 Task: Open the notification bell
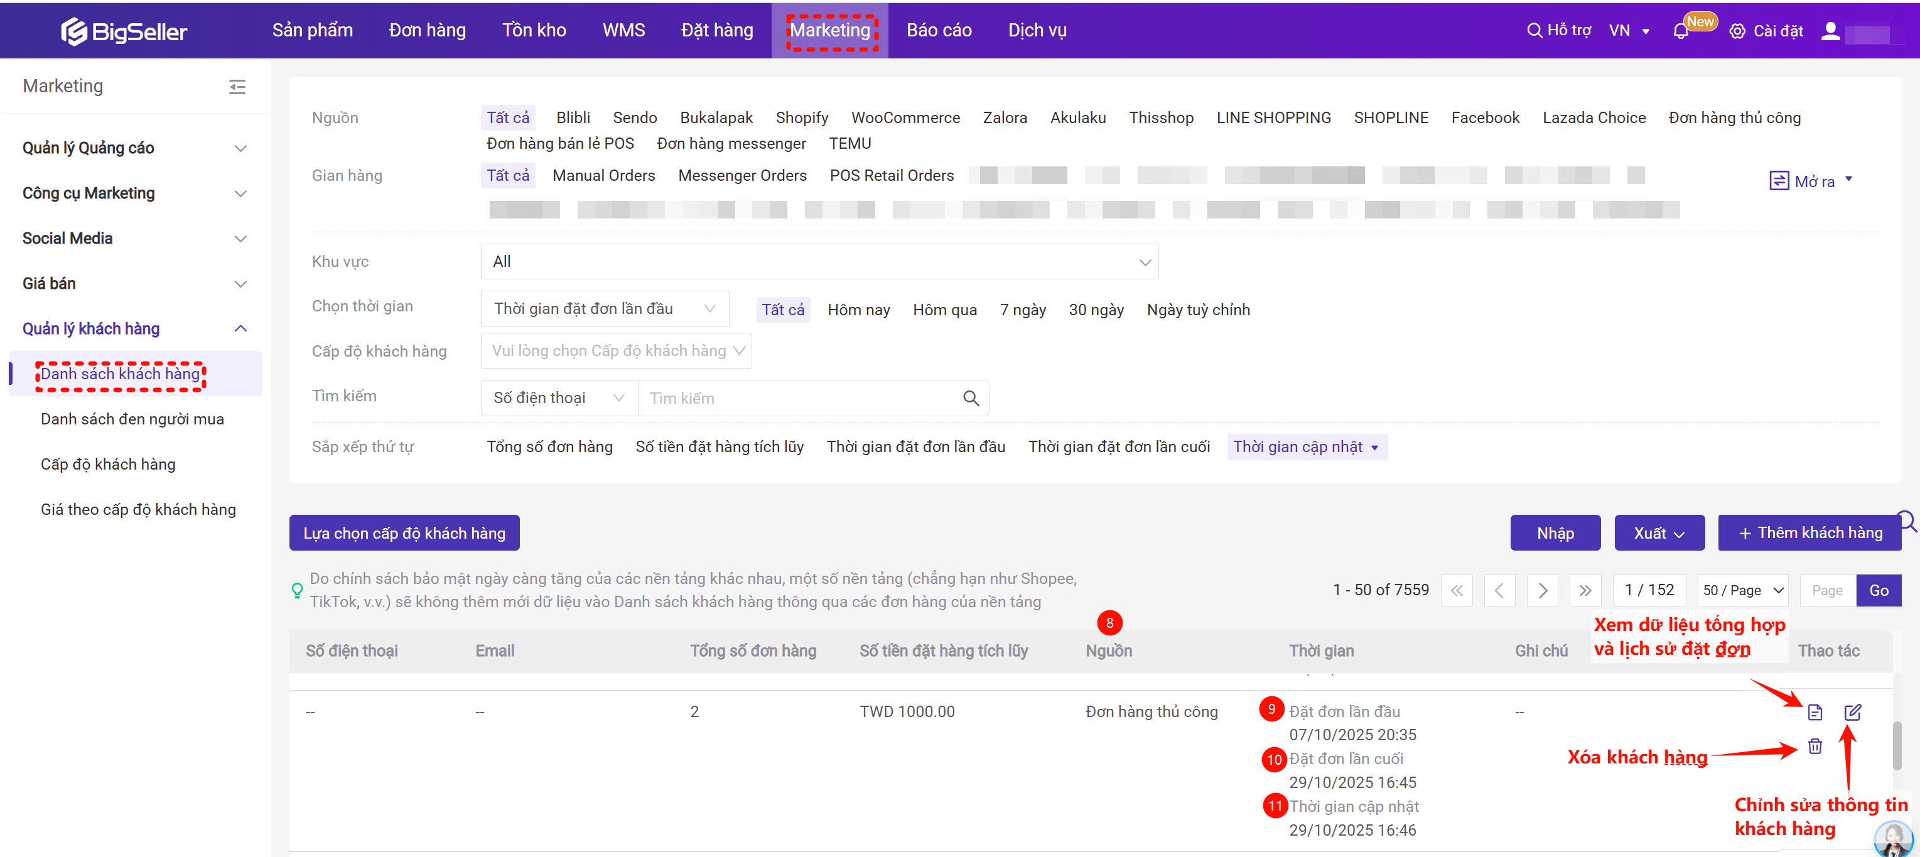(x=1680, y=31)
